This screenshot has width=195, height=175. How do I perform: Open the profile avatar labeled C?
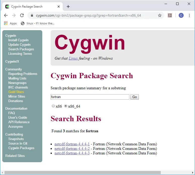[181, 15]
